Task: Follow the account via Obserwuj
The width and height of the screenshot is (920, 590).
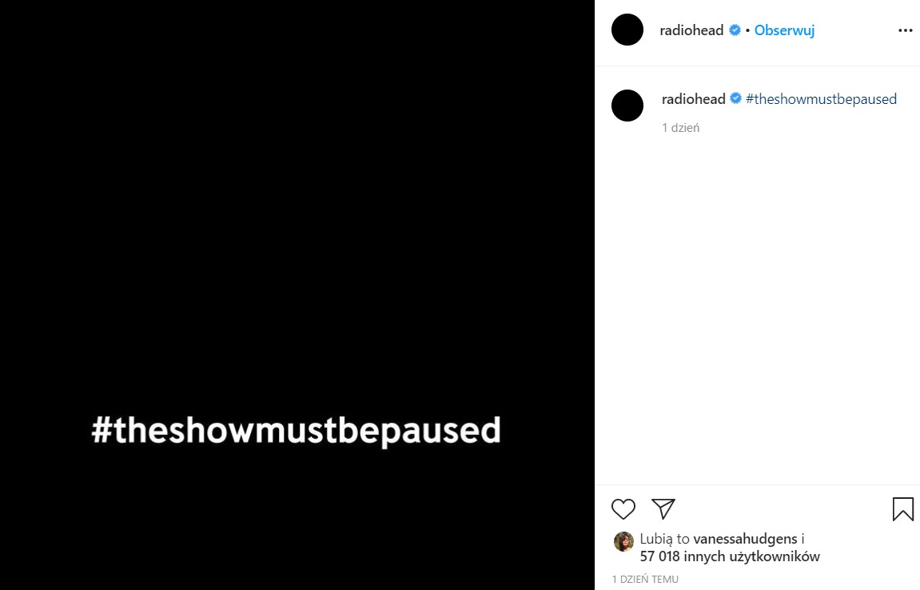Action: [784, 30]
